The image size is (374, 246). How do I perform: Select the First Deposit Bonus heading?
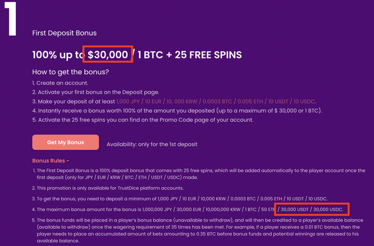point(64,33)
